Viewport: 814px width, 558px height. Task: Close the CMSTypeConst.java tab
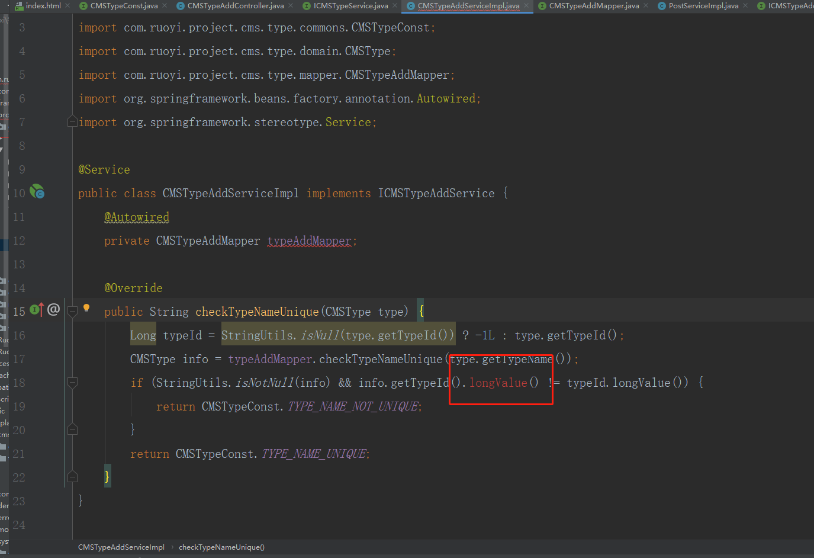pos(165,6)
